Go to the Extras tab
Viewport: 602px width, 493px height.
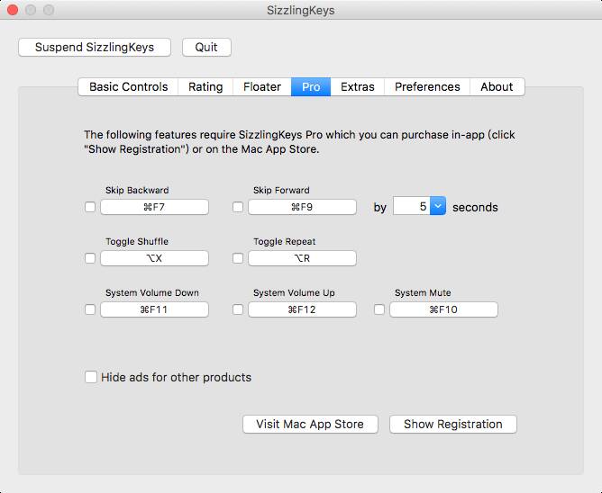click(358, 86)
